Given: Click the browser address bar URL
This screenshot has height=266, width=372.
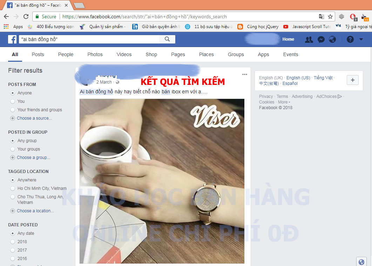Looking at the screenshot, I should pyautogui.click(x=144, y=16).
